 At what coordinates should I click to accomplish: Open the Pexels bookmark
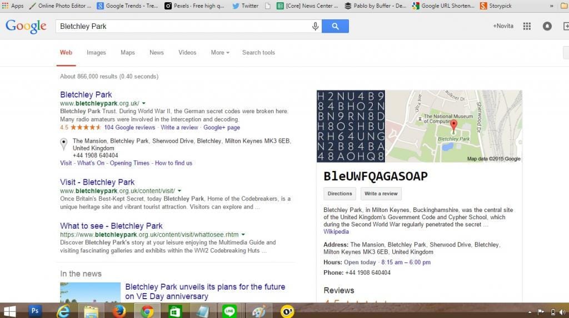pyautogui.click(x=194, y=6)
